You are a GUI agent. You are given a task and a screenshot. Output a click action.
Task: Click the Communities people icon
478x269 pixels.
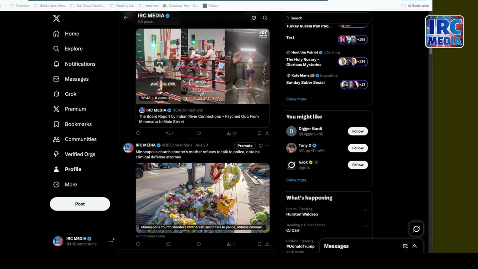click(56, 139)
